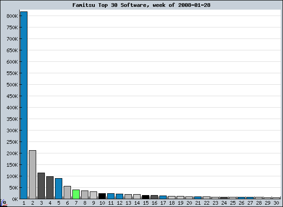Click the blue bar above label 17
This screenshot has height=207, width=283.
[163, 197]
